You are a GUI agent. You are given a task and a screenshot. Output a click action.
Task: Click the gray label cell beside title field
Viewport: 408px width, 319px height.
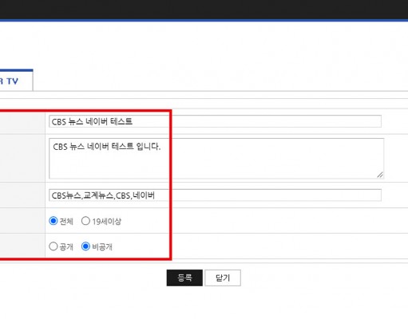pyautogui.click(x=22, y=121)
